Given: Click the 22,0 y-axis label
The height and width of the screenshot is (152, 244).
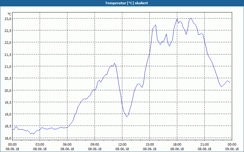Looking at the screenshot, I should pyautogui.click(x=8, y=43).
